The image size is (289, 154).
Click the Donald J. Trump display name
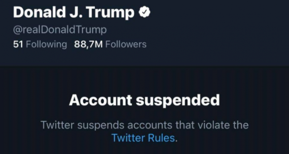click(x=74, y=13)
